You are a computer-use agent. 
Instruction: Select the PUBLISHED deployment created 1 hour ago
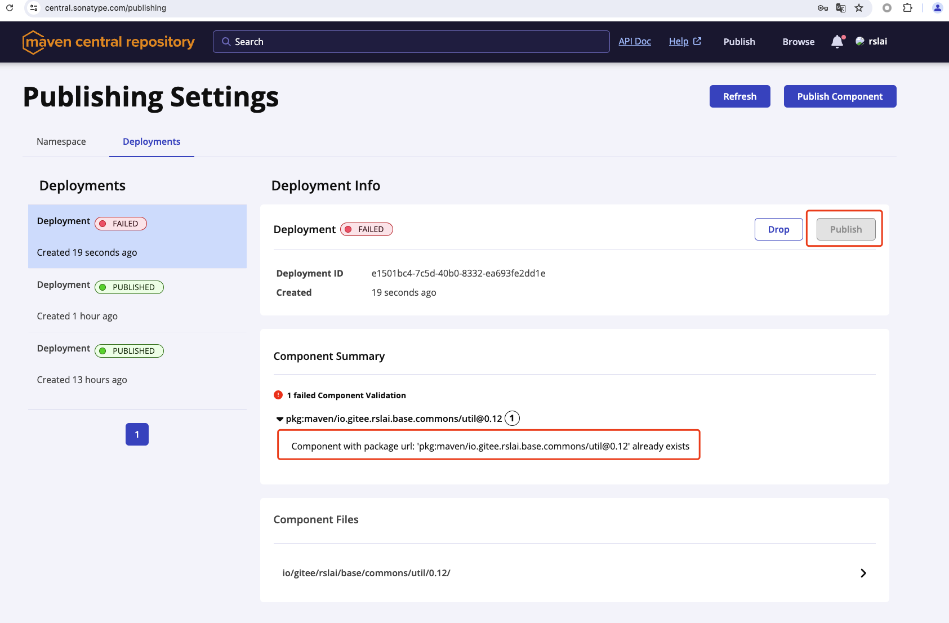click(137, 300)
